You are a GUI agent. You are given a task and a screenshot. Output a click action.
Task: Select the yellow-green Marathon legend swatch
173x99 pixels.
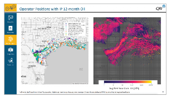coord(66,35)
